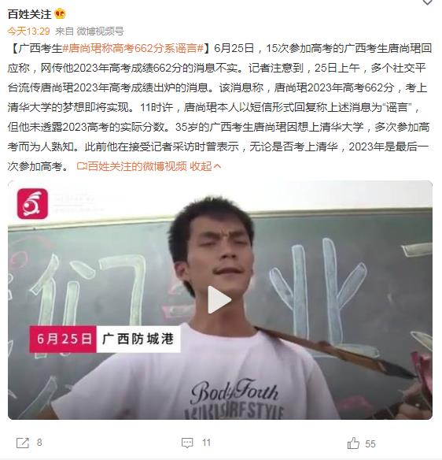The width and height of the screenshot is (442, 460).
Task: Click the 广西防城港 location caption
Action: (138, 339)
